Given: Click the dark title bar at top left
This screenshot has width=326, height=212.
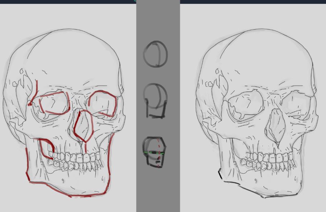Looking at the screenshot, I should 65,2.
